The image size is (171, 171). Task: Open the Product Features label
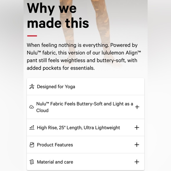point(55,145)
